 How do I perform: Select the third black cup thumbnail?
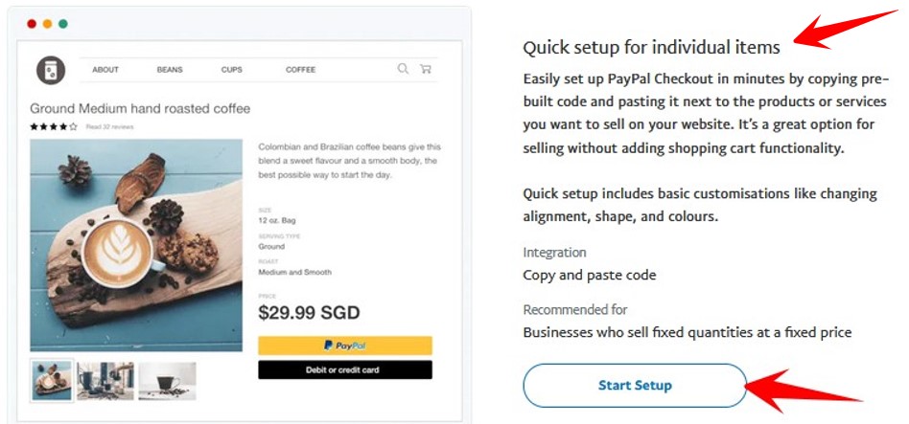pyautogui.click(x=167, y=381)
